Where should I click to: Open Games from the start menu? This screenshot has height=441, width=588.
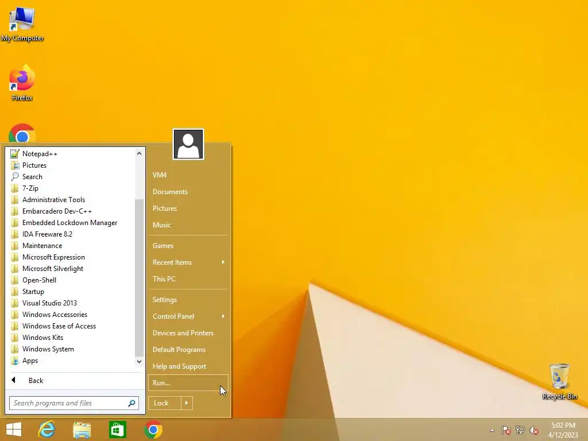[188, 246]
